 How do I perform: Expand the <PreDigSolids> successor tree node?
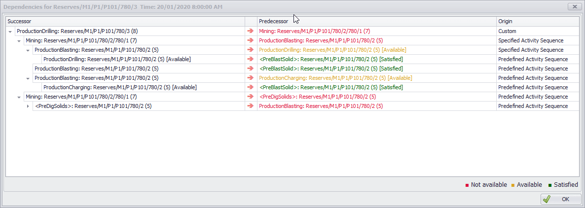click(28, 106)
